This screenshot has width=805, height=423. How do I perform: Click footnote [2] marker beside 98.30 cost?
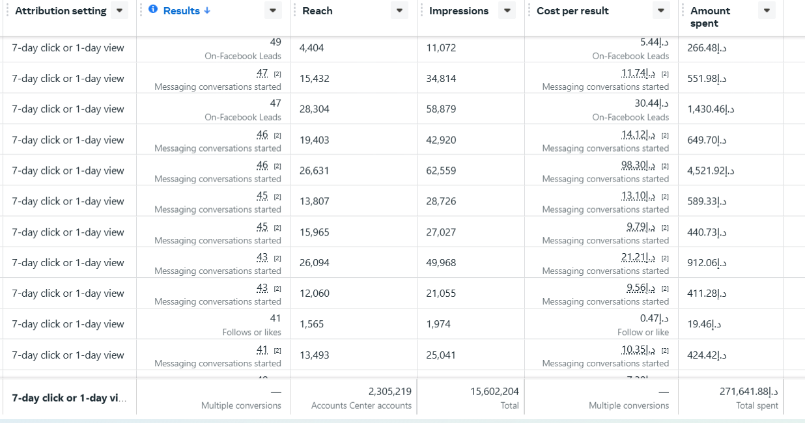pos(665,166)
